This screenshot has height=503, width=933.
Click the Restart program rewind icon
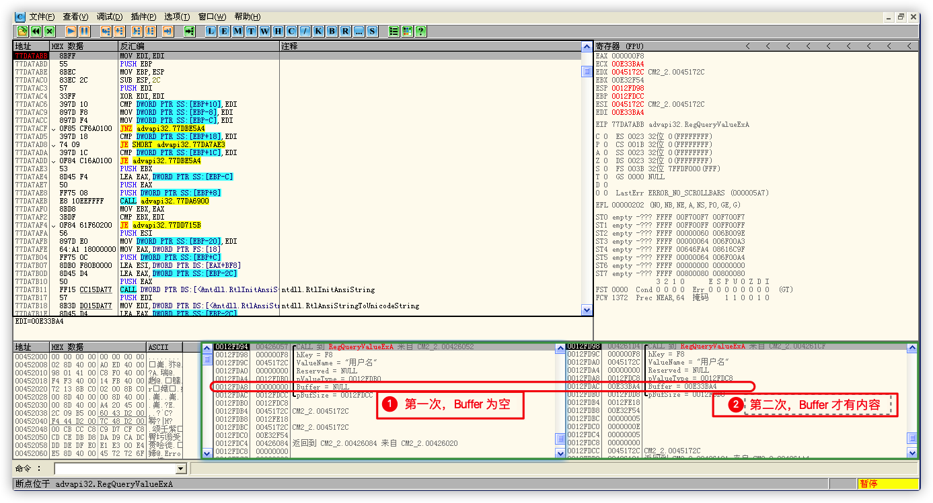36,31
